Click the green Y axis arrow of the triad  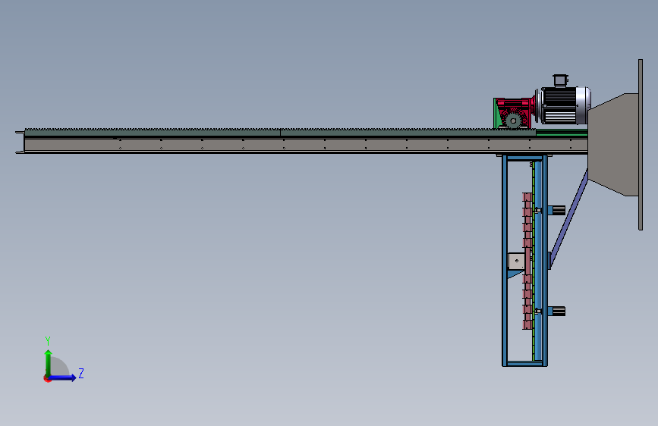49,362
